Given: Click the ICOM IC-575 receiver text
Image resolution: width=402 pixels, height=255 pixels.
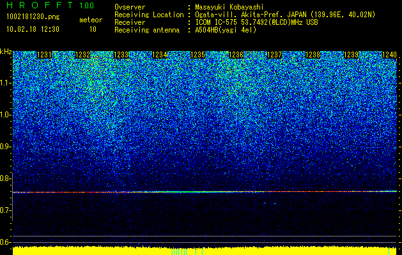Looking at the screenshot, I should 256,22.
